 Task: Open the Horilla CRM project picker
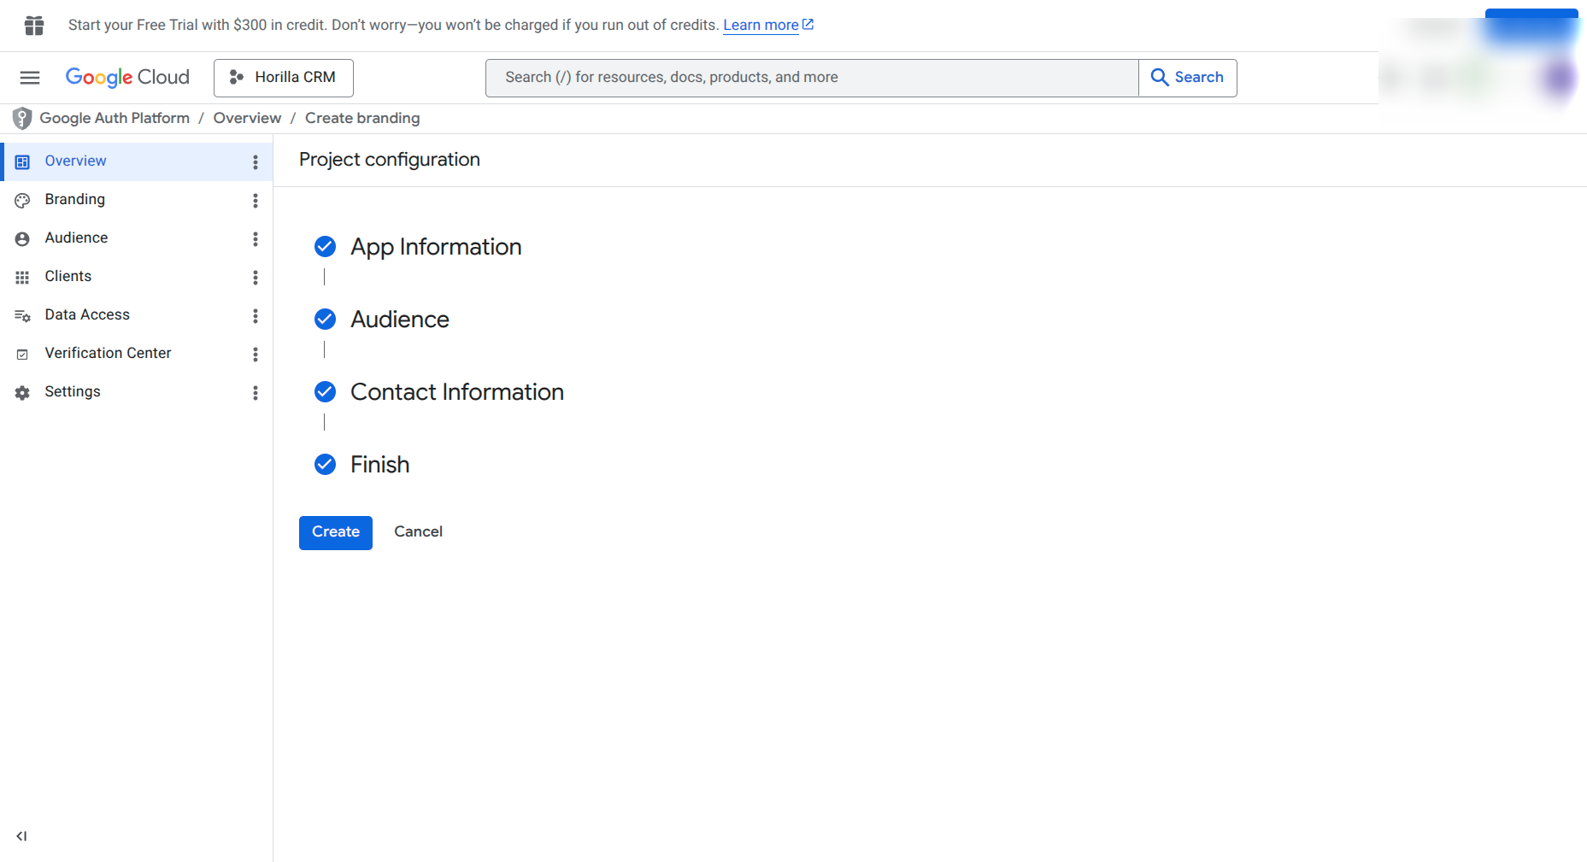pos(284,78)
